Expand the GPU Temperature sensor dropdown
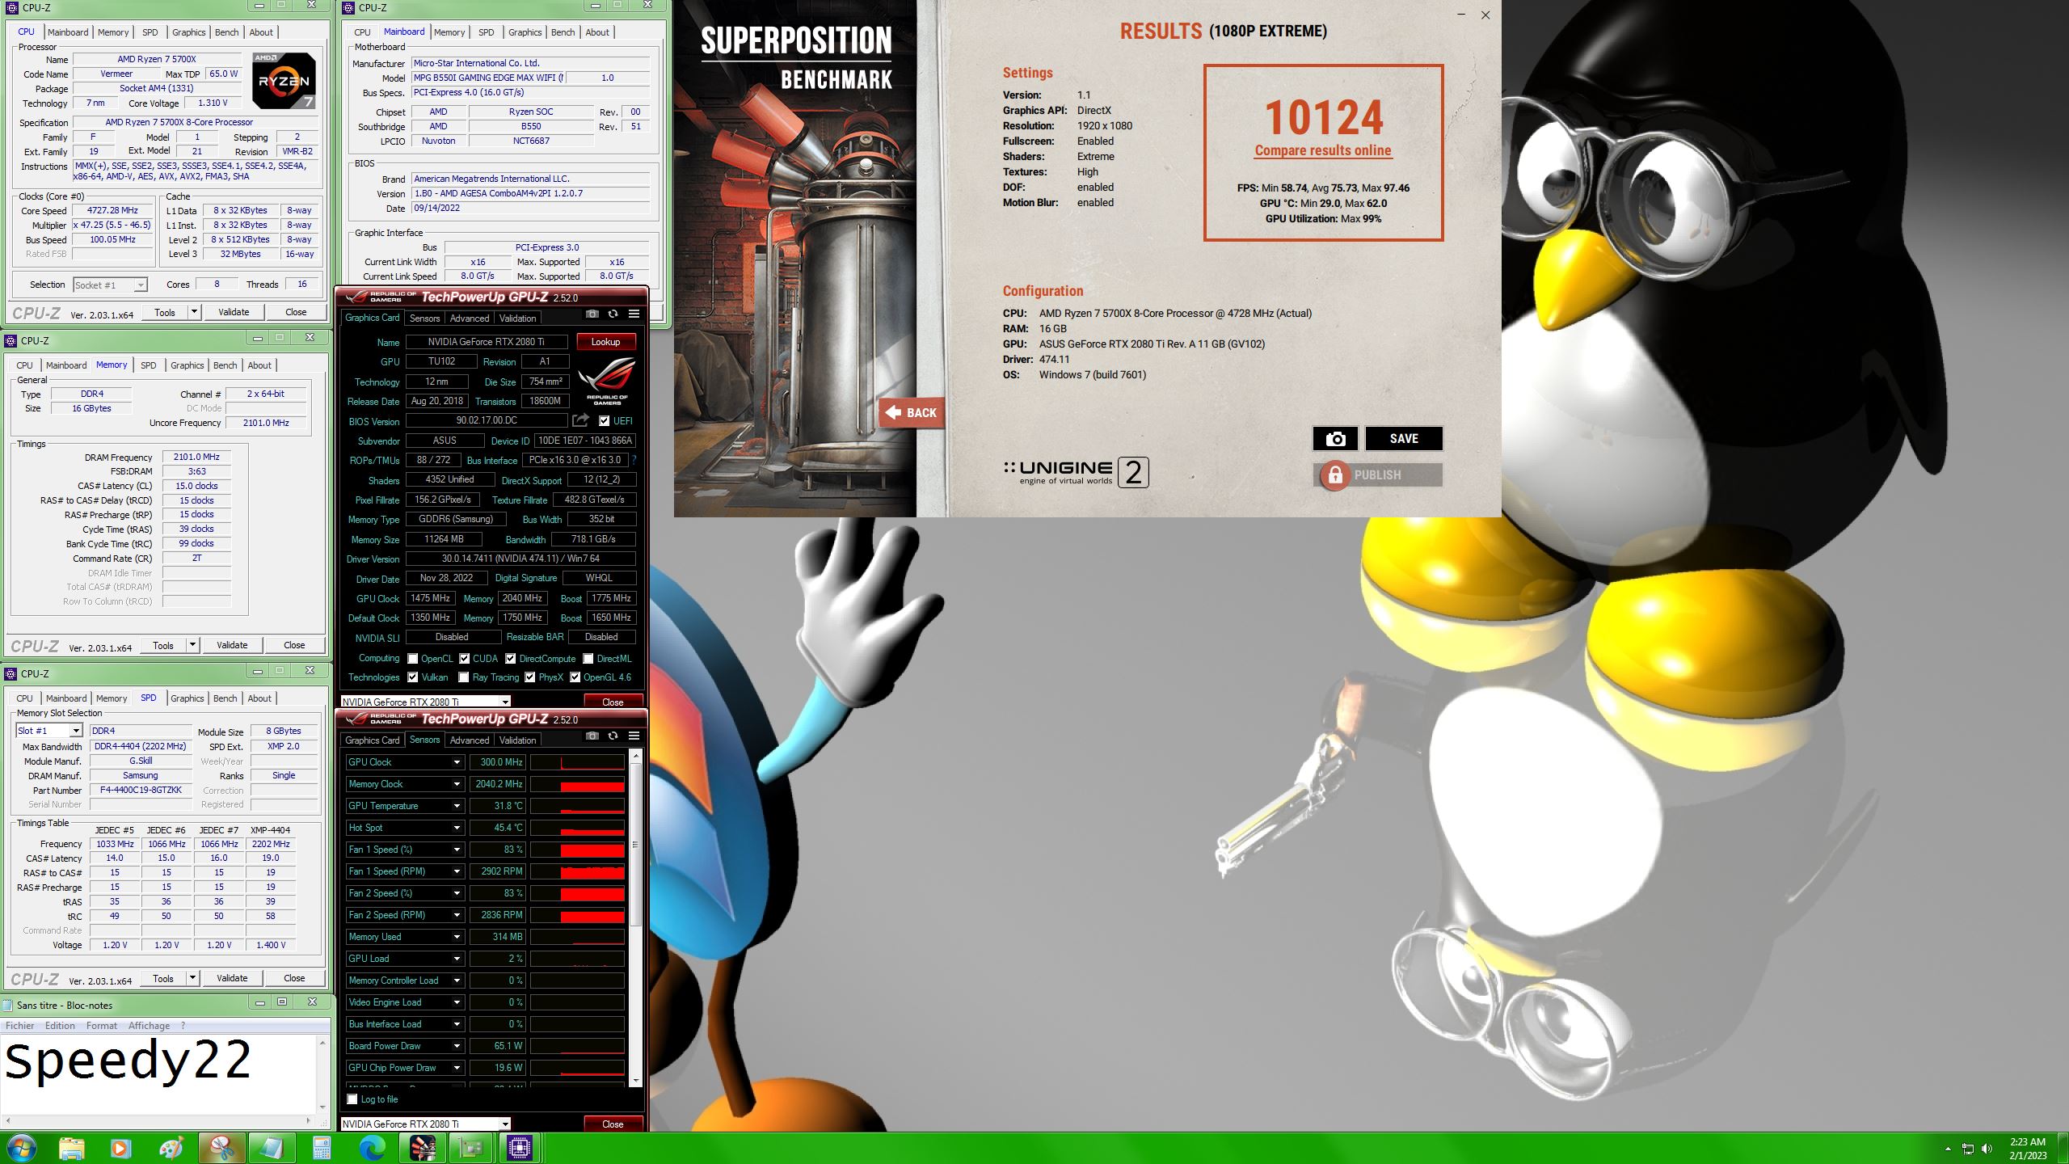The image size is (2069, 1164). click(x=457, y=806)
